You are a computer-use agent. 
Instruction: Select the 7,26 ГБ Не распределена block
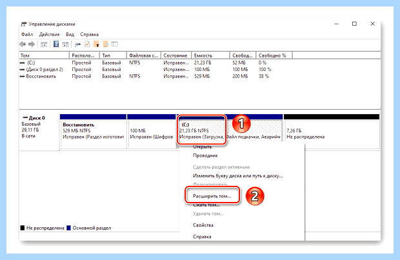point(332,131)
